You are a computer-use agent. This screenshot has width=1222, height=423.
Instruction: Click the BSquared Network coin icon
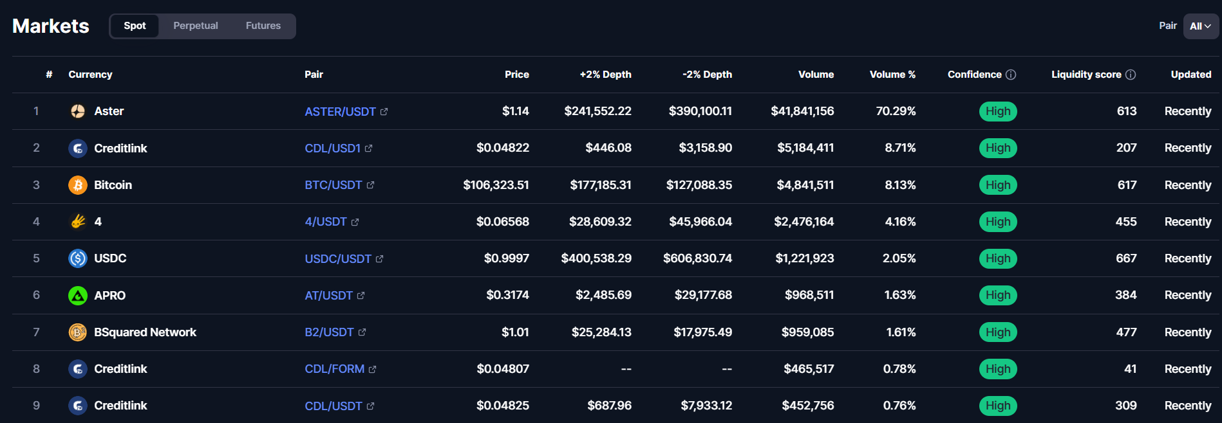pos(78,332)
